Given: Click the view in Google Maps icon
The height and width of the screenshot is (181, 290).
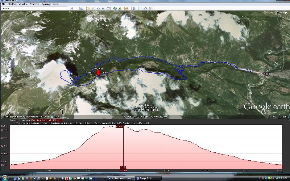Looking at the screenshot, I should (150, 8).
